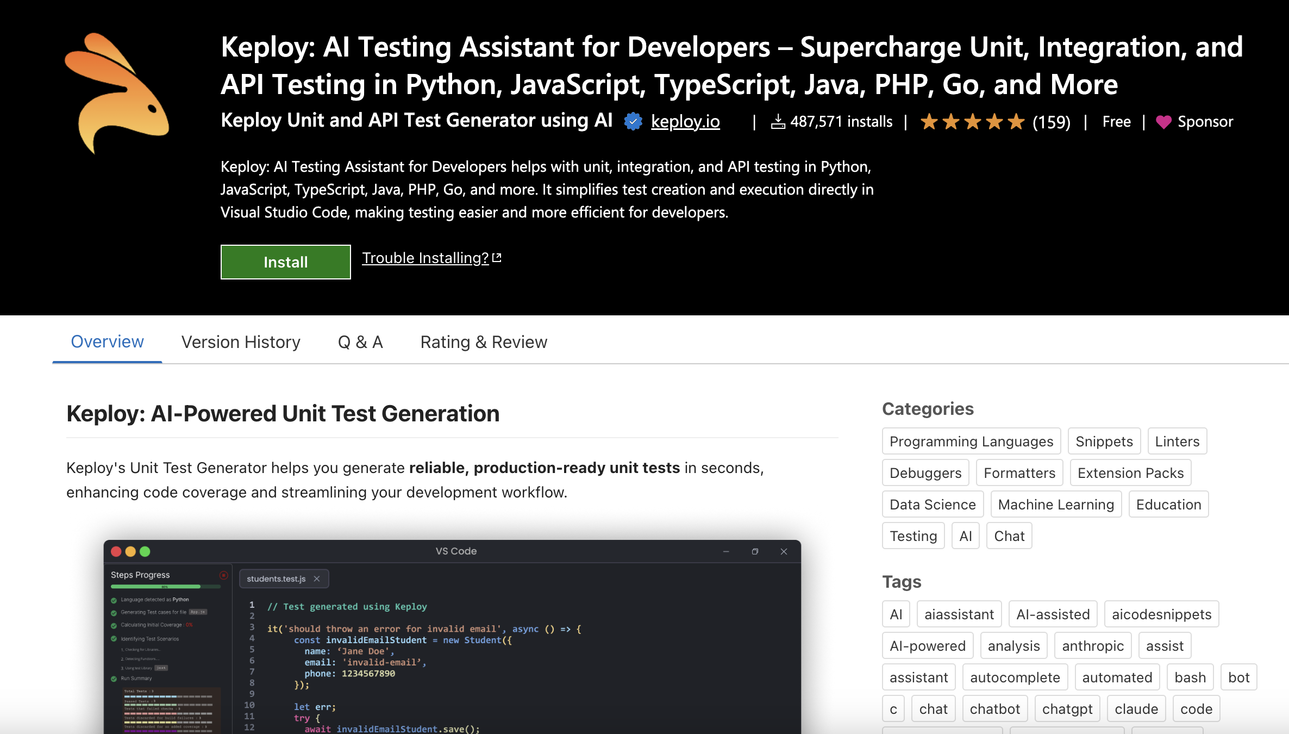The height and width of the screenshot is (734, 1289).
Task: Click the chat tag
Action: coord(933,709)
